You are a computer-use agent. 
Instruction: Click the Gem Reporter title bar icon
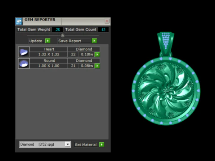coord(19,21)
